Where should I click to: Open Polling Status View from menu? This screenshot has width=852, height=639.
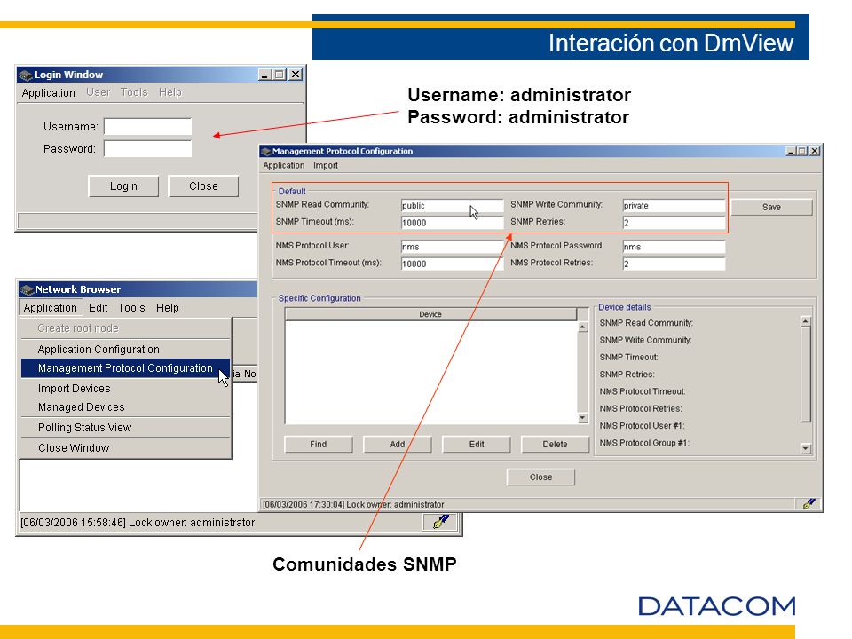[125, 428]
